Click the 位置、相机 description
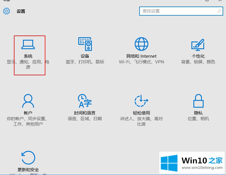This screenshot has height=175, width=226. [x=198, y=119]
